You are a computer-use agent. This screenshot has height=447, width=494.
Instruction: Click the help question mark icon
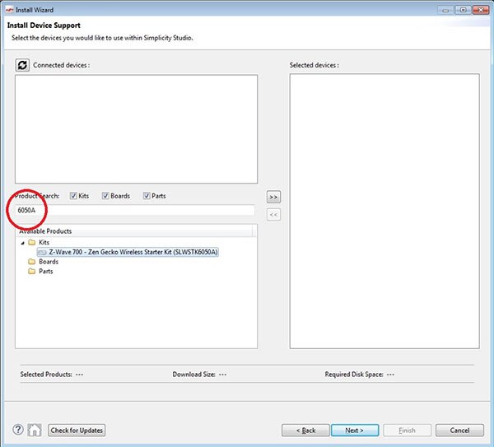[18, 430]
